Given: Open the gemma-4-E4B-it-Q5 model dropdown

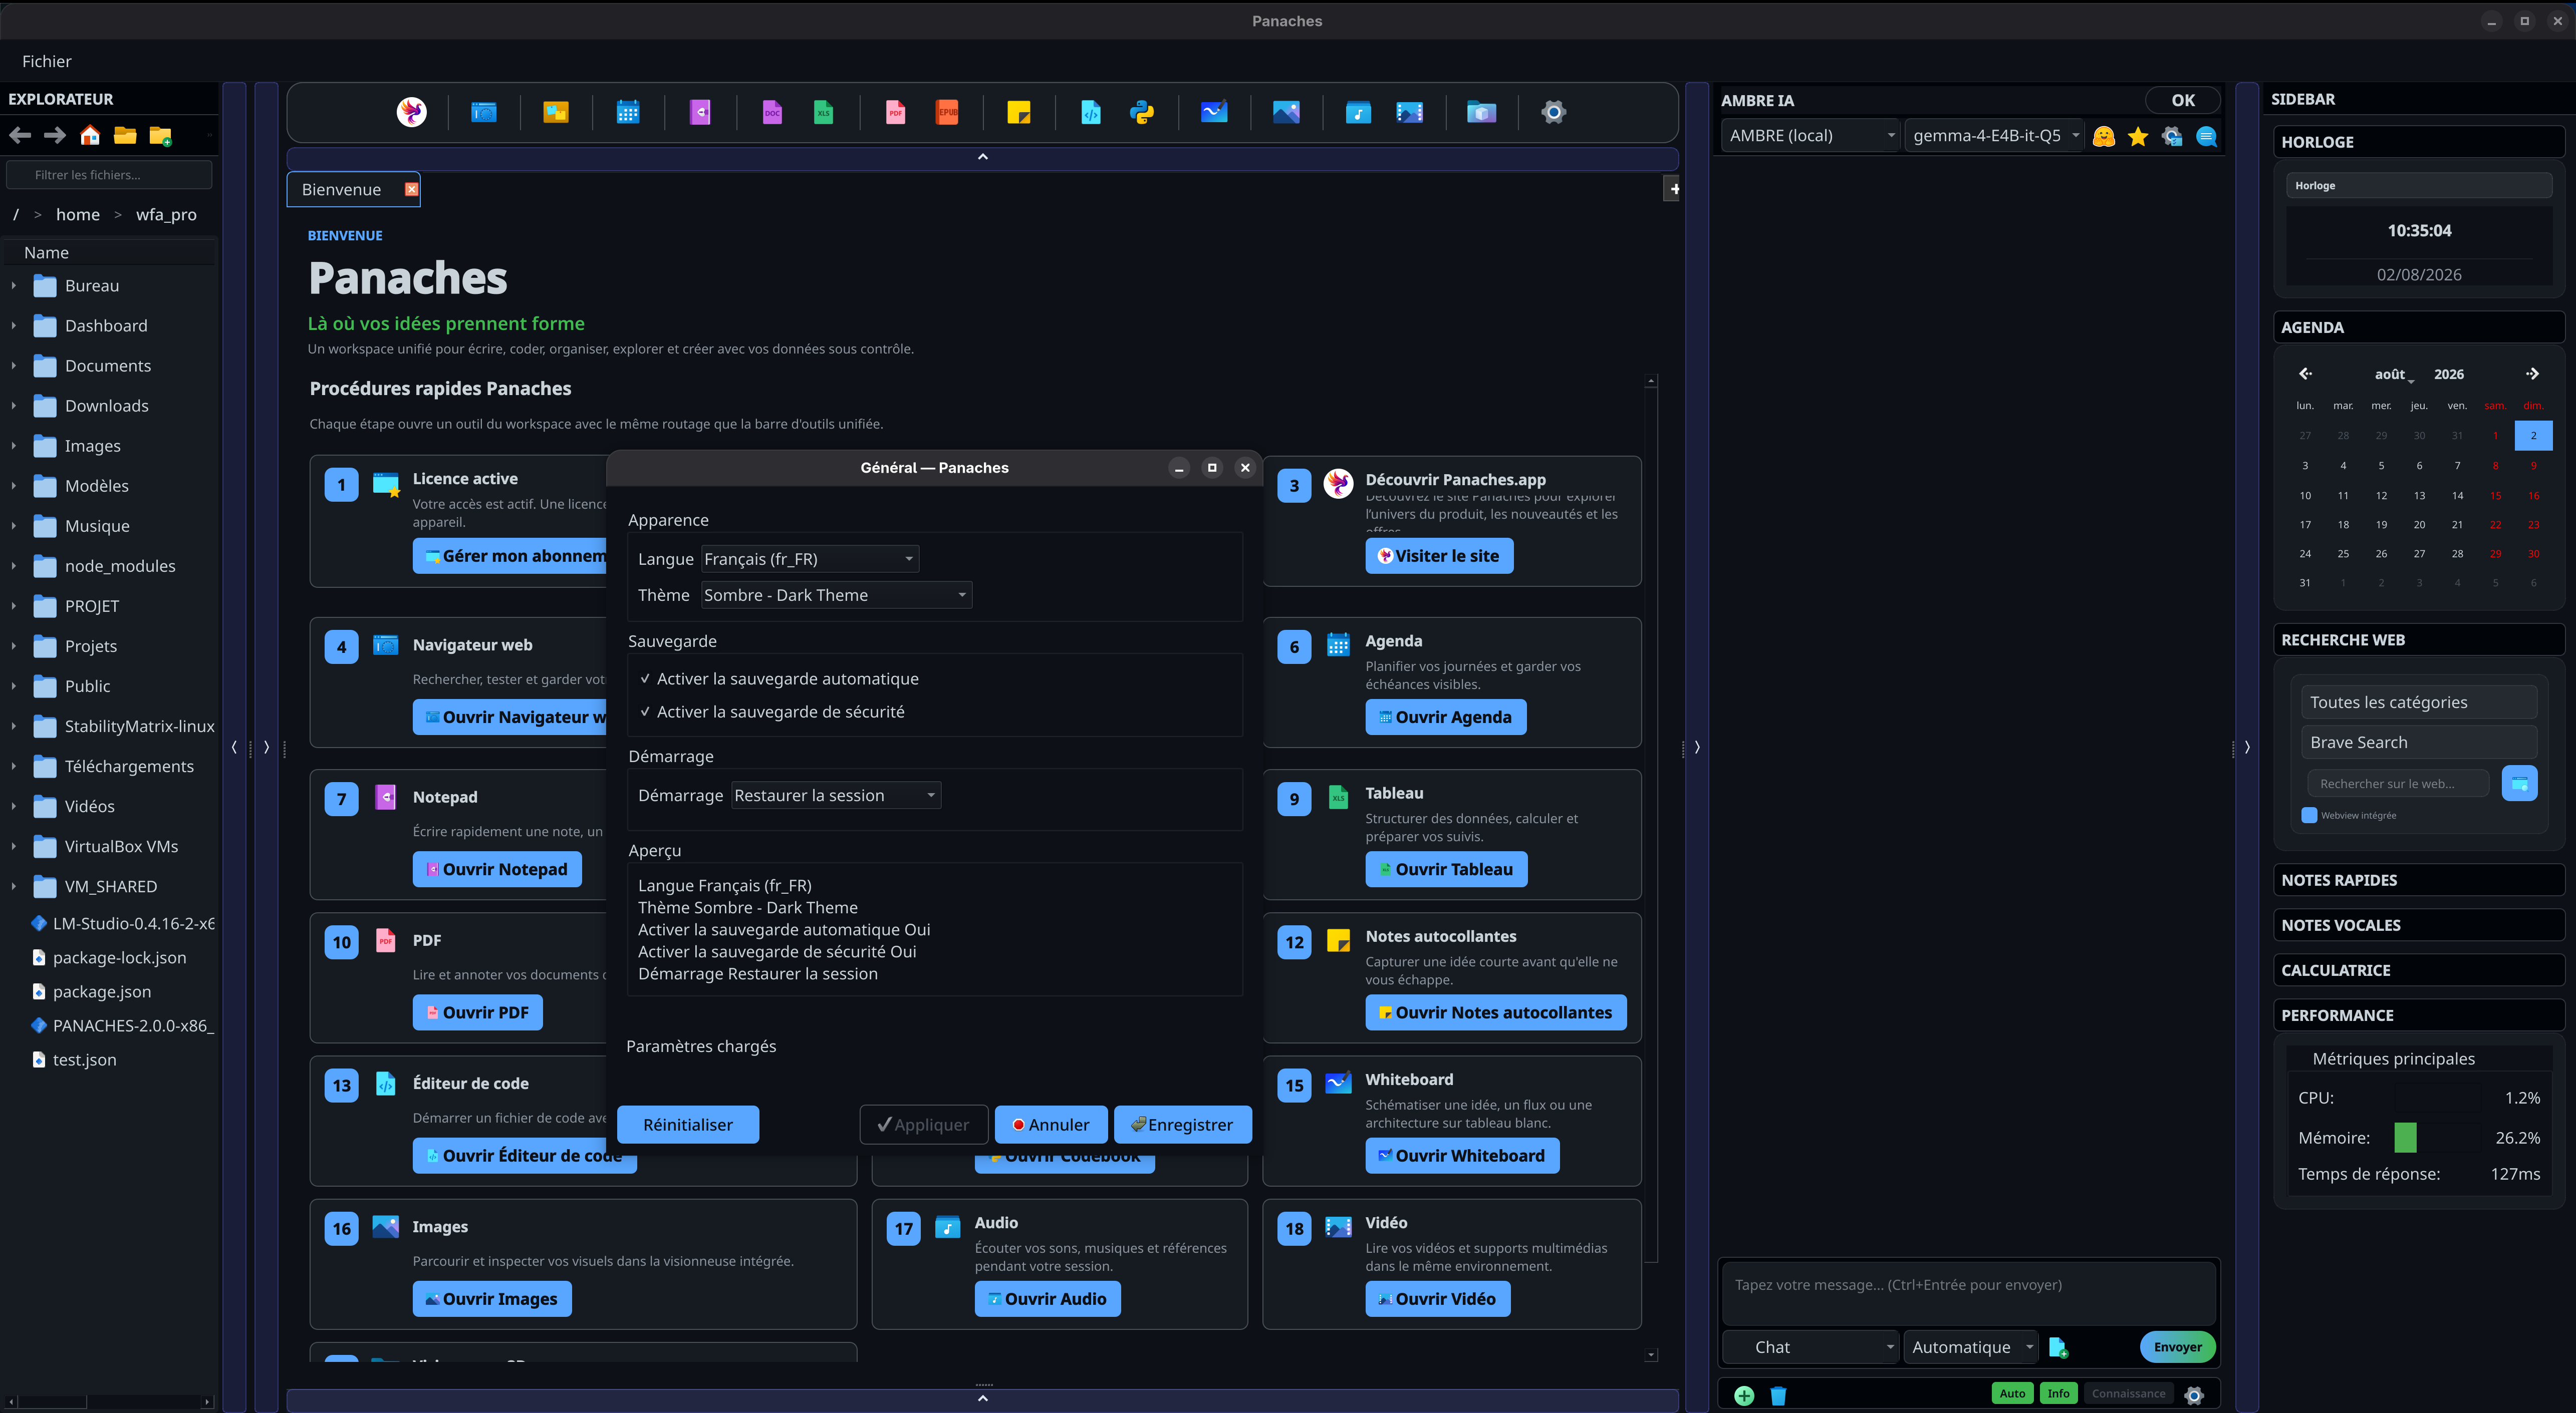Looking at the screenshot, I should click(x=1995, y=136).
